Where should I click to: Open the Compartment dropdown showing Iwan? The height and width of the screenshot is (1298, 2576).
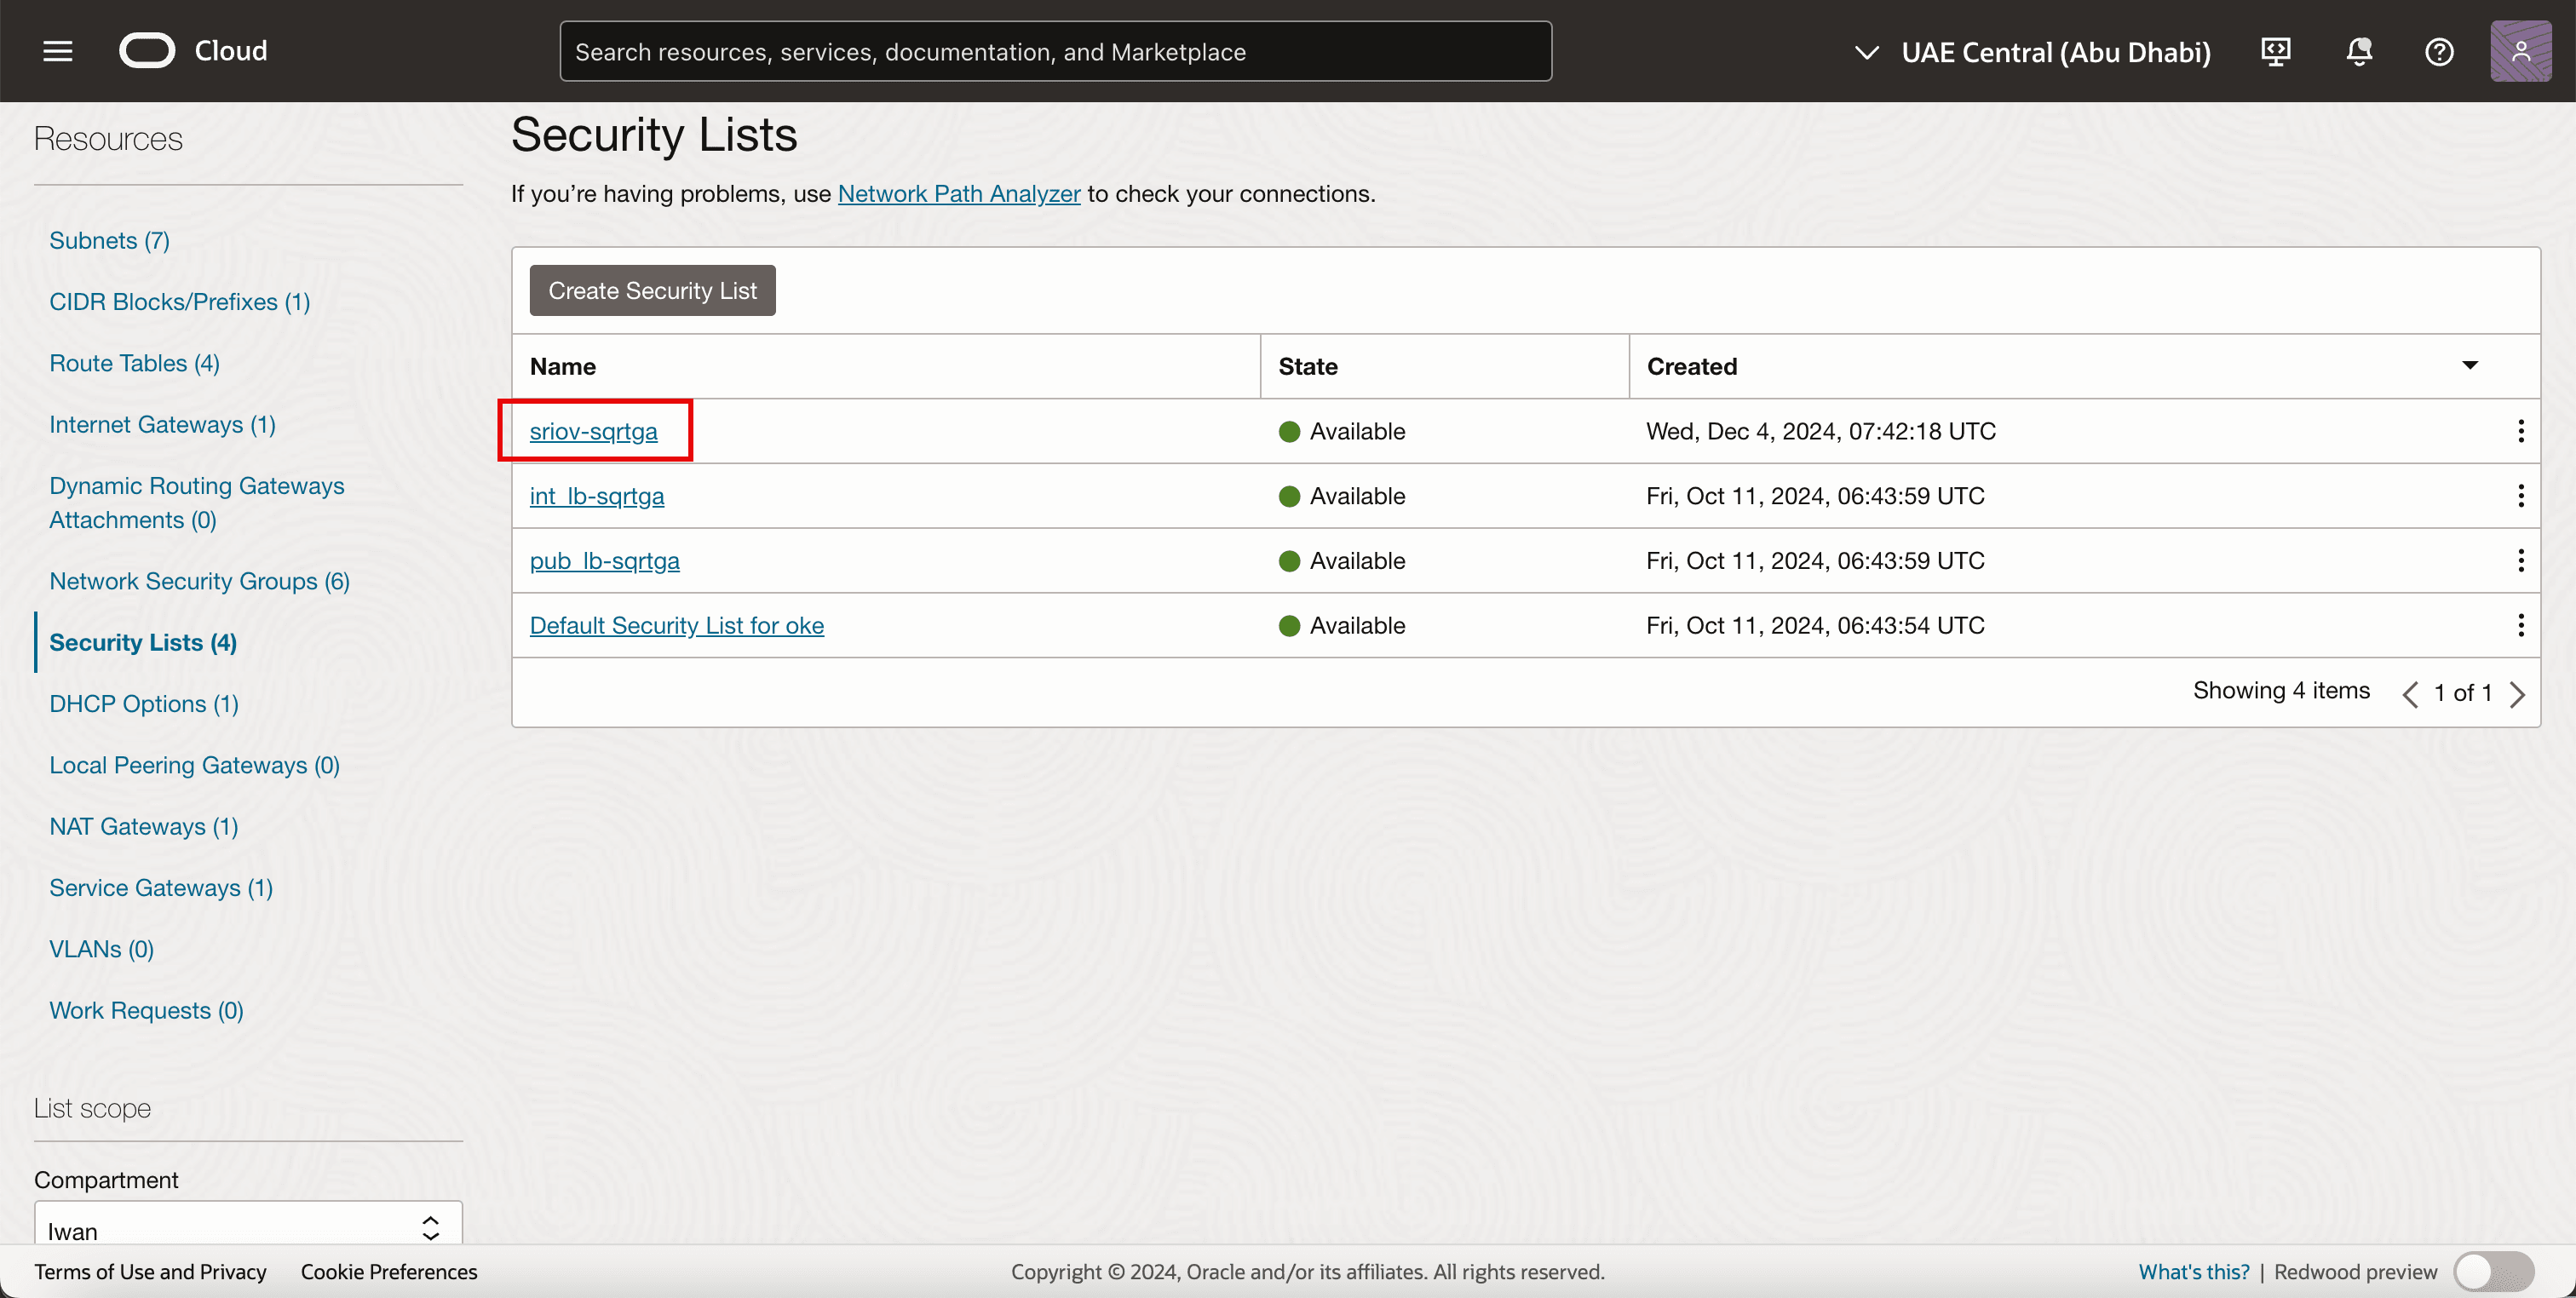tap(248, 1229)
